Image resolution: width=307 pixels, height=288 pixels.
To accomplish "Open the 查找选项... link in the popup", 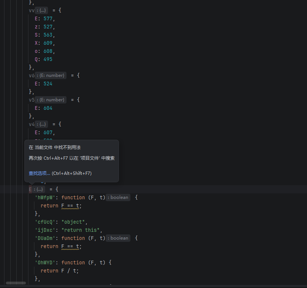I will (40, 173).
